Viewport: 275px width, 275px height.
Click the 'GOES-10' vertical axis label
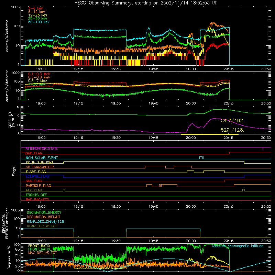tap(10, 120)
